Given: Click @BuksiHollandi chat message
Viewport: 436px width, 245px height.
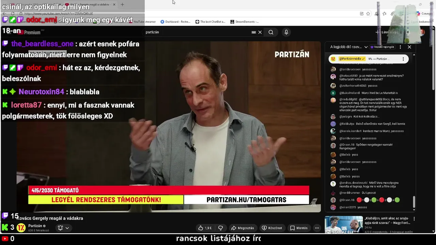Looking at the screenshot, I should 370,93.
